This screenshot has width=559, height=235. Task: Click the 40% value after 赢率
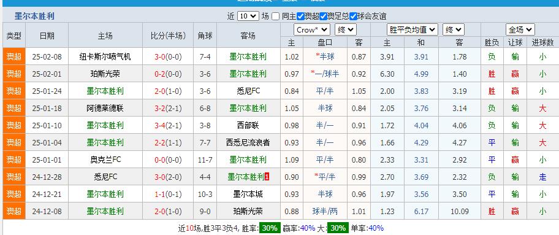pyautogui.click(x=308, y=228)
